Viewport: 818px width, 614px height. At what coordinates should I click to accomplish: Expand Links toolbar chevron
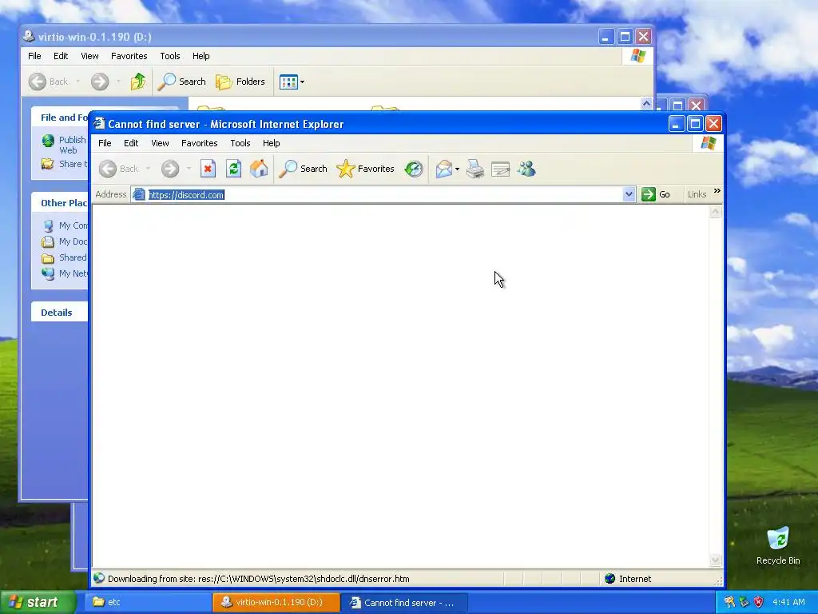point(717,191)
